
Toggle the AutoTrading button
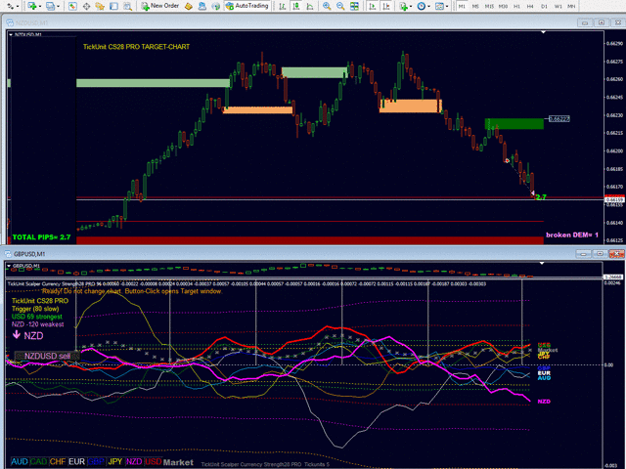coord(247,6)
